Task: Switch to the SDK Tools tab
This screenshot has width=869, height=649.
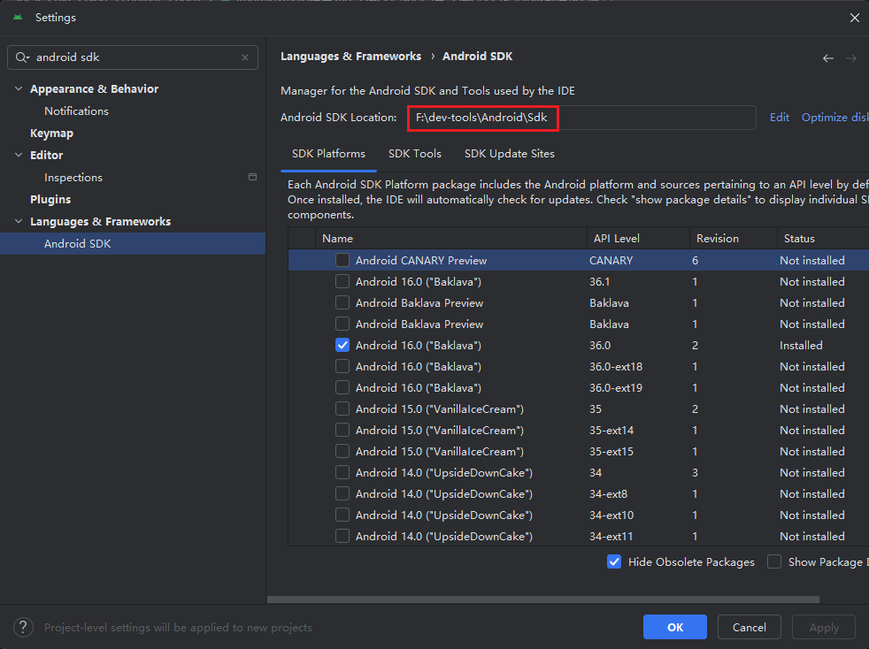Action: (x=414, y=154)
